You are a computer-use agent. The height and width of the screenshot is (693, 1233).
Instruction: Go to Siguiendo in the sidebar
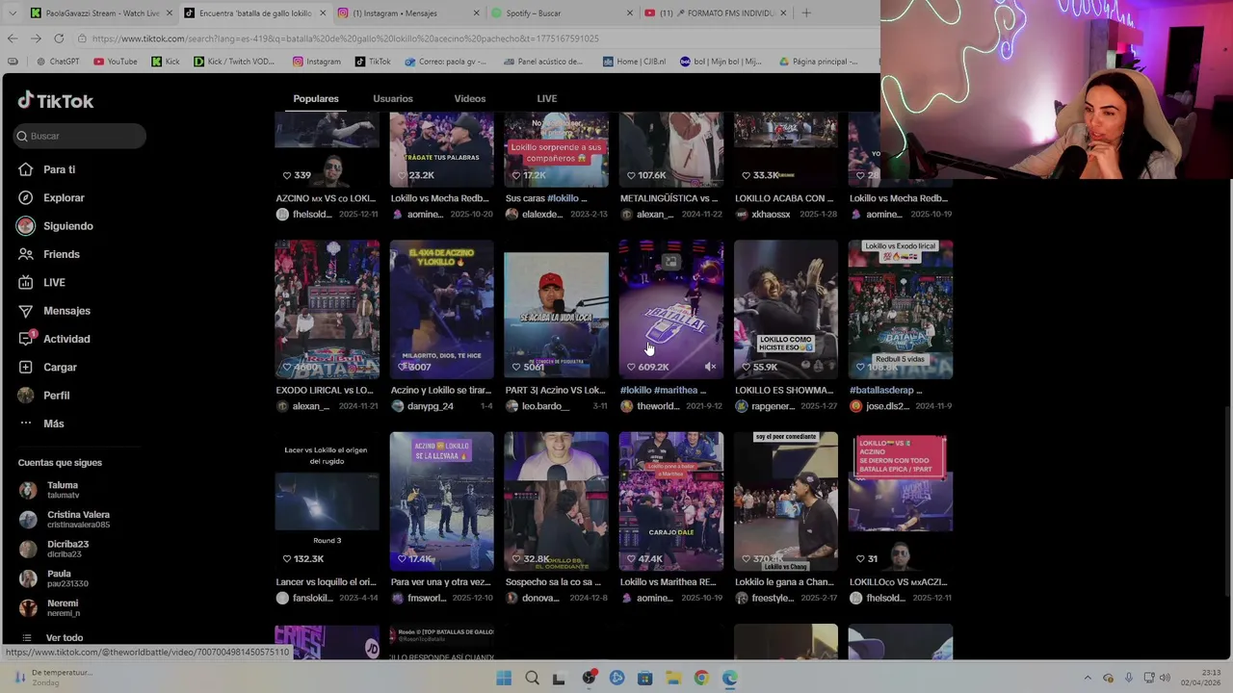pos(67,226)
